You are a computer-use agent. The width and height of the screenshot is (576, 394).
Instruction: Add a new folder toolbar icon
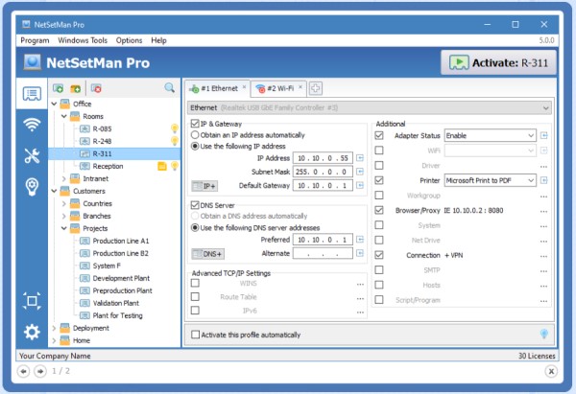(76, 88)
